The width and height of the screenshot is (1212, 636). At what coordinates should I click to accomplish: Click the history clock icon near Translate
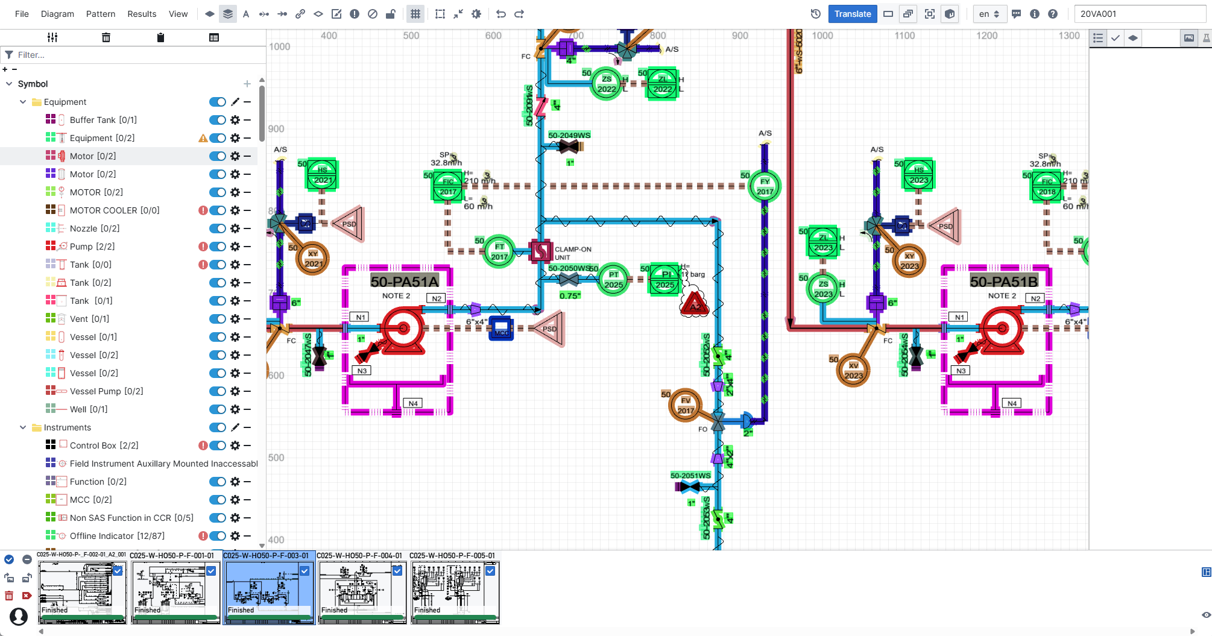click(x=815, y=13)
